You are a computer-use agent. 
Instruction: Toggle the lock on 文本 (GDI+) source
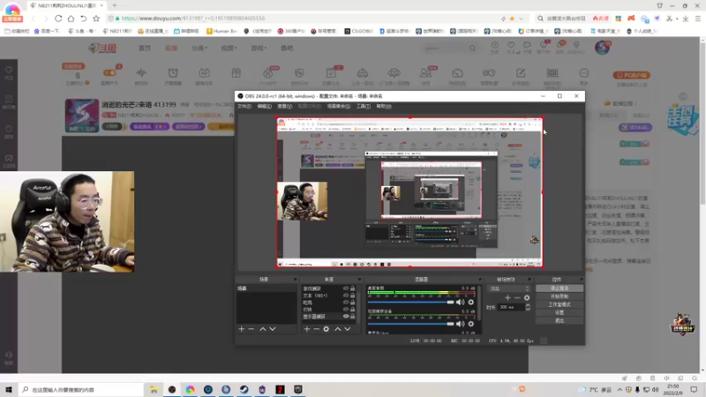[x=352, y=296]
